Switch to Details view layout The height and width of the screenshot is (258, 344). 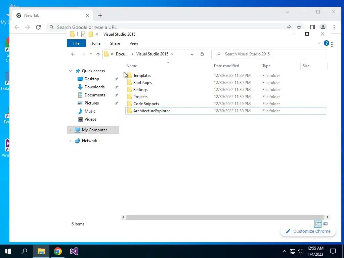click(x=318, y=224)
